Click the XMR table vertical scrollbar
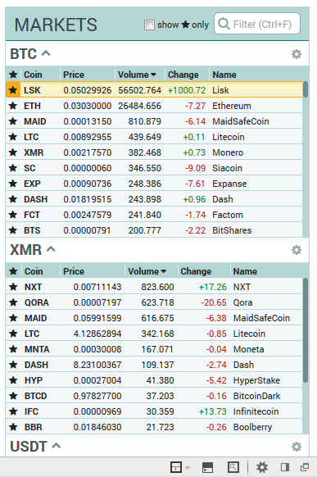317x477 pixels. pos(306,330)
